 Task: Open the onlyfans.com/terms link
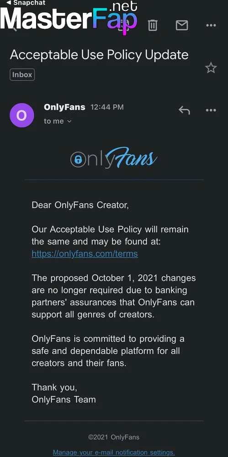(85, 254)
